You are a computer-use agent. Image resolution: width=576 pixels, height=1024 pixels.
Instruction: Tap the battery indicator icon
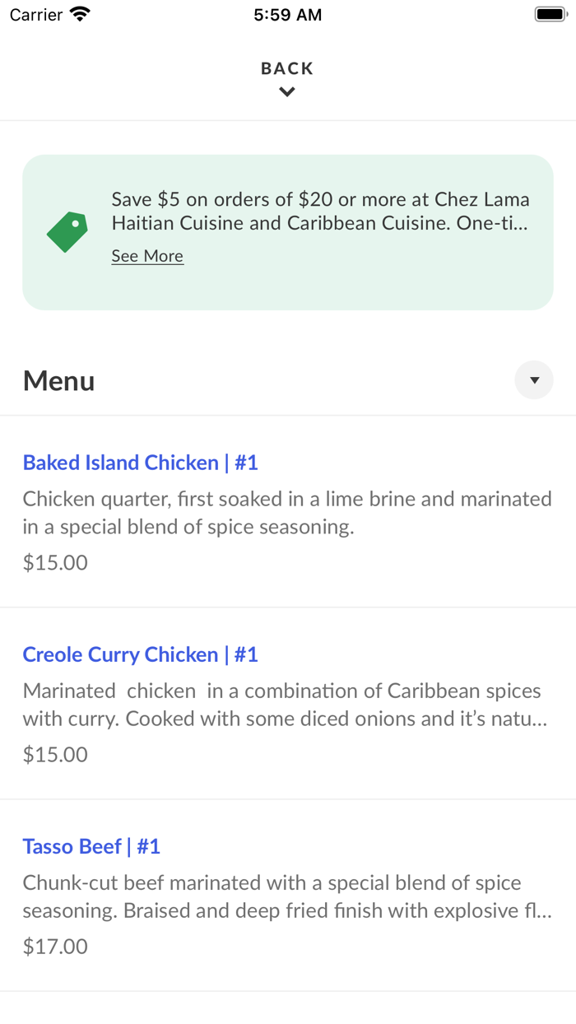[x=548, y=13]
